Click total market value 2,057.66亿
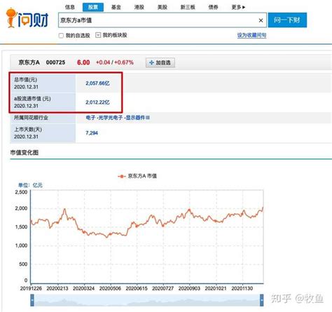Image resolution: width=332 pixels, height=312 pixels. coord(97,83)
